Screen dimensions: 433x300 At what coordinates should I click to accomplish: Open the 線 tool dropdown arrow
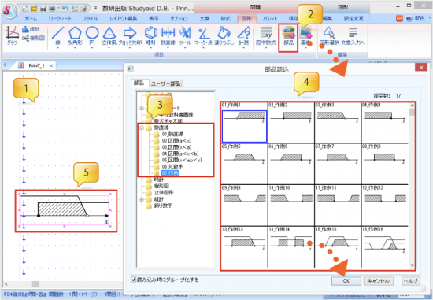[x=57, y=48]
